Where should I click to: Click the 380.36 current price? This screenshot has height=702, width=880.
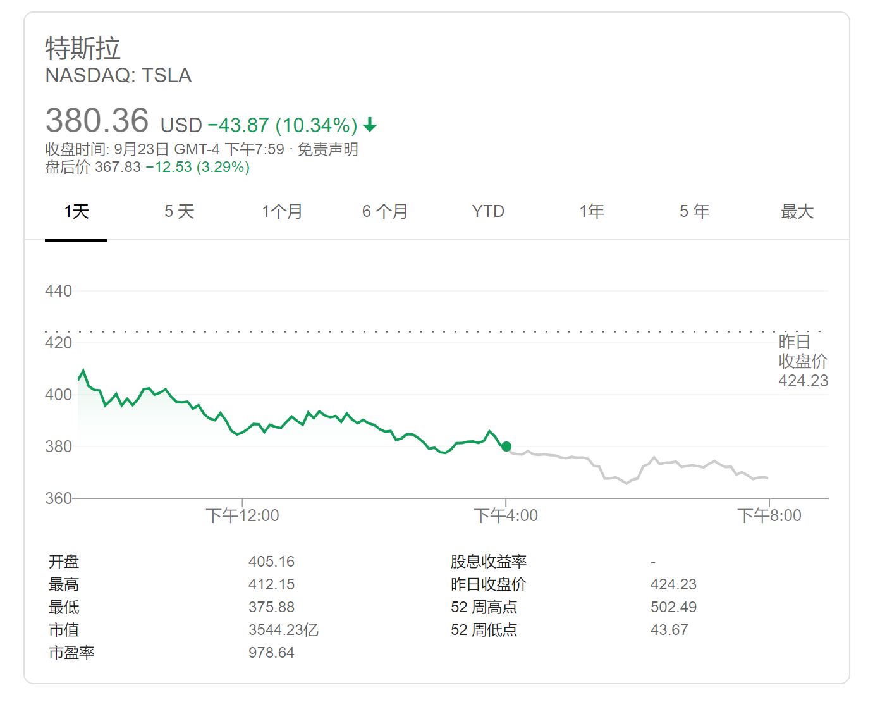point(97,120)
